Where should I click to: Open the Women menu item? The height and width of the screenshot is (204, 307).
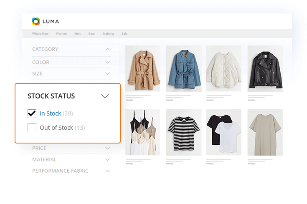61,34
